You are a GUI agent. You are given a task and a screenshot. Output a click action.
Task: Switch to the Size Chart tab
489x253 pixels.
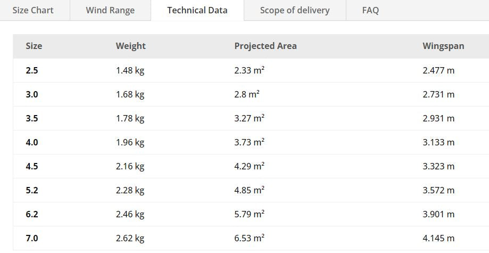(x=33, y=10)
